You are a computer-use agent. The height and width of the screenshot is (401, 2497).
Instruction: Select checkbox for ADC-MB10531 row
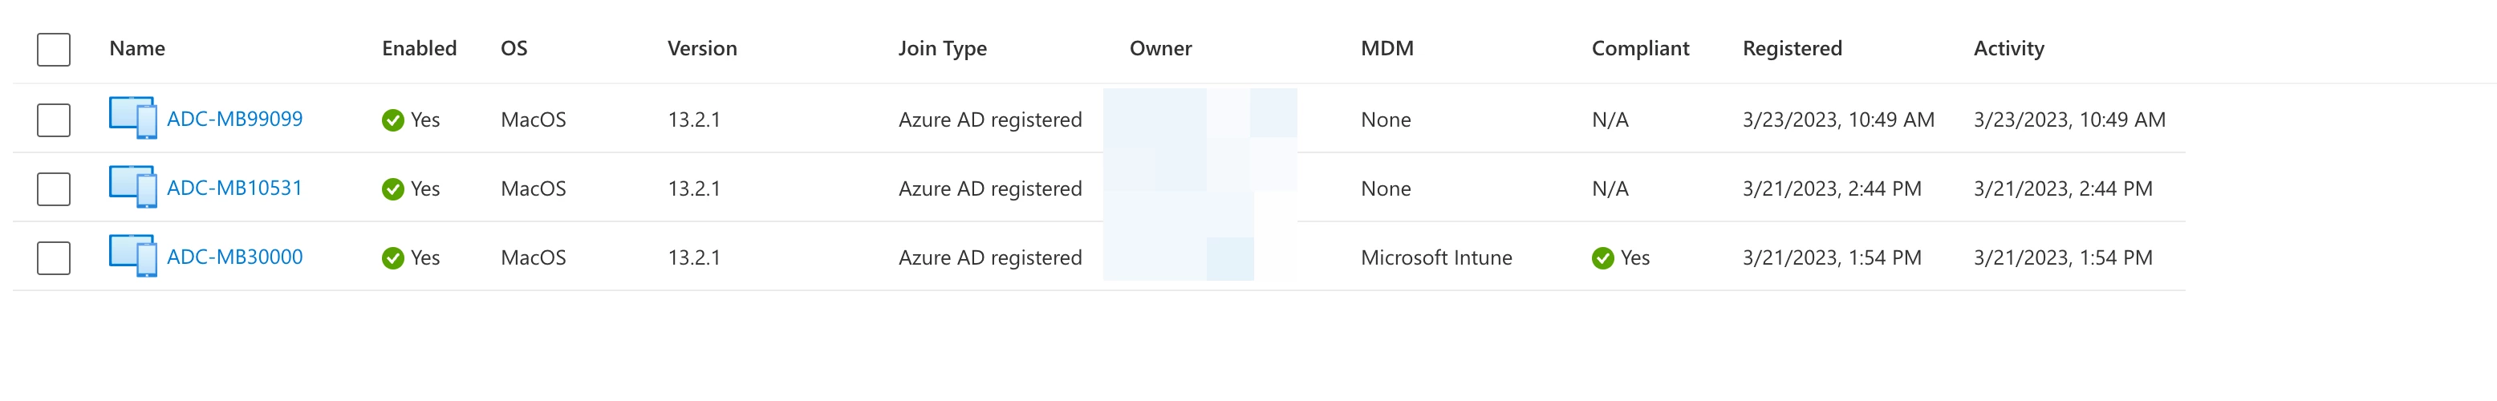click(x=53, y=189)
